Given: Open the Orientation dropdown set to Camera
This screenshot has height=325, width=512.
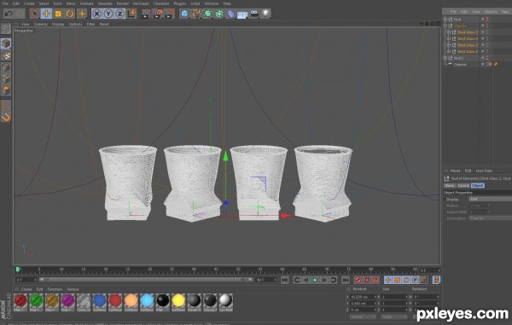Looking at the screenshot, I should 490,218.
